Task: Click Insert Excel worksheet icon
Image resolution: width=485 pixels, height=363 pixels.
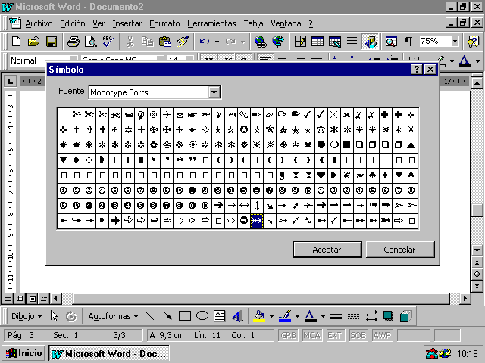Action: click(335, 42)
